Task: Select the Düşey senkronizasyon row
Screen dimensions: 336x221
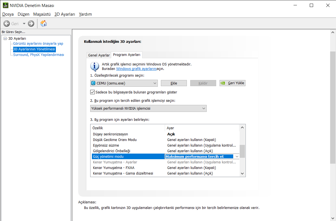Action: (165, 134)
